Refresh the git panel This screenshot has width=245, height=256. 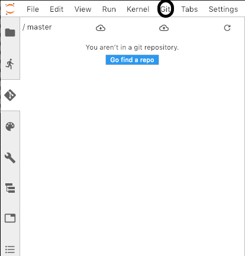tap(227, 28)
